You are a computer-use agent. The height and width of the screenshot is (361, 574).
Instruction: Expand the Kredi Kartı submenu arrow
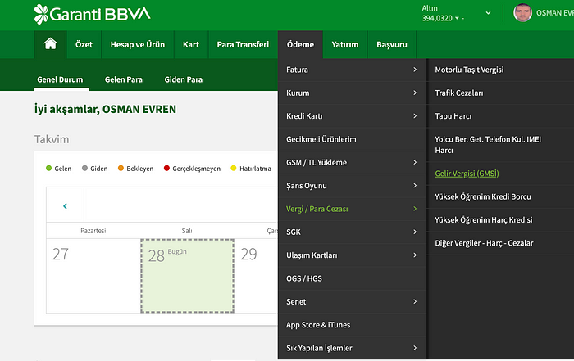[415, 115]
